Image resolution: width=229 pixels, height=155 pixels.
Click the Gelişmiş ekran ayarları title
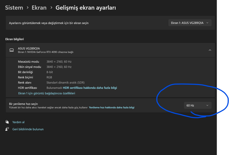(86, 8)
